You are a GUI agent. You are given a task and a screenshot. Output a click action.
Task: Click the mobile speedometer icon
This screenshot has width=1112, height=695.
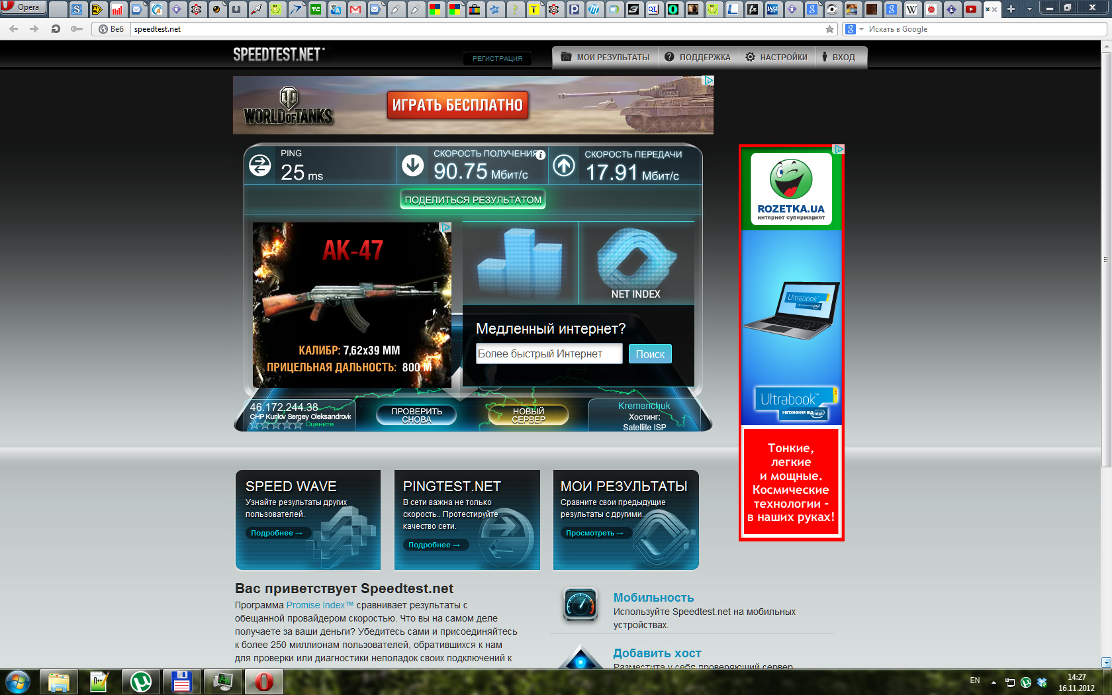click(x=580, y=604)
